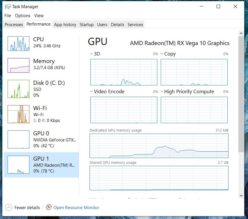
Task: Click the Task Manager title bar icon
Action: pos(8,6)
